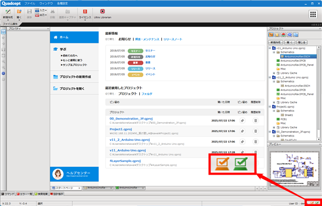This screenshot has height=206, width=322.
Task: Click trash icon on Project1.qproj row
Action: pyautogui.click(x=256, y=131)
